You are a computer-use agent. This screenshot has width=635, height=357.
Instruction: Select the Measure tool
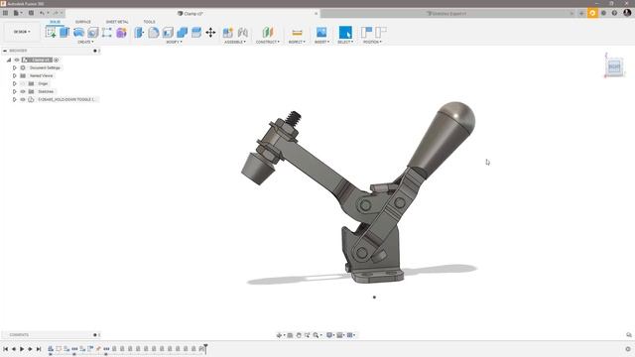297,33
